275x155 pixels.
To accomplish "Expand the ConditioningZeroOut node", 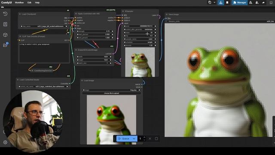I will pyautogui.click(x=32, y=71).
